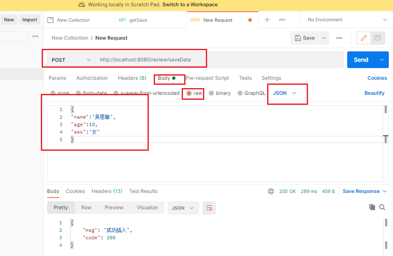Switch response view to Preview
This screenshot has height=256, width=393.
pos(114,208)
